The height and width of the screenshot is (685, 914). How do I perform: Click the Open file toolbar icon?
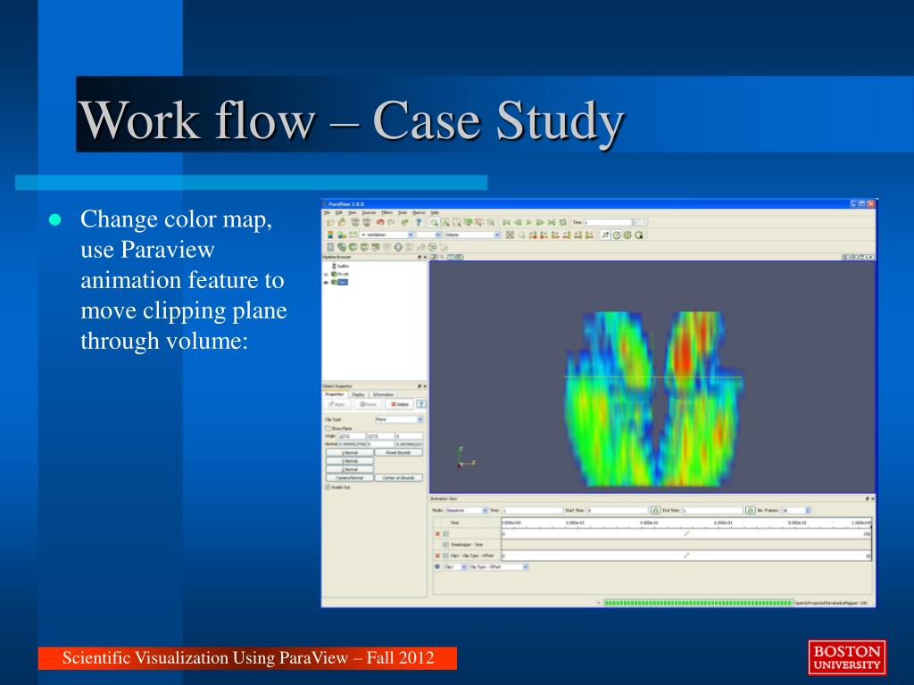click(x=330, y=222)
